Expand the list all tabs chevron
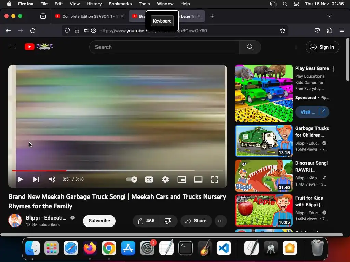Screen dimensions: 350x262 pos(329,16)
